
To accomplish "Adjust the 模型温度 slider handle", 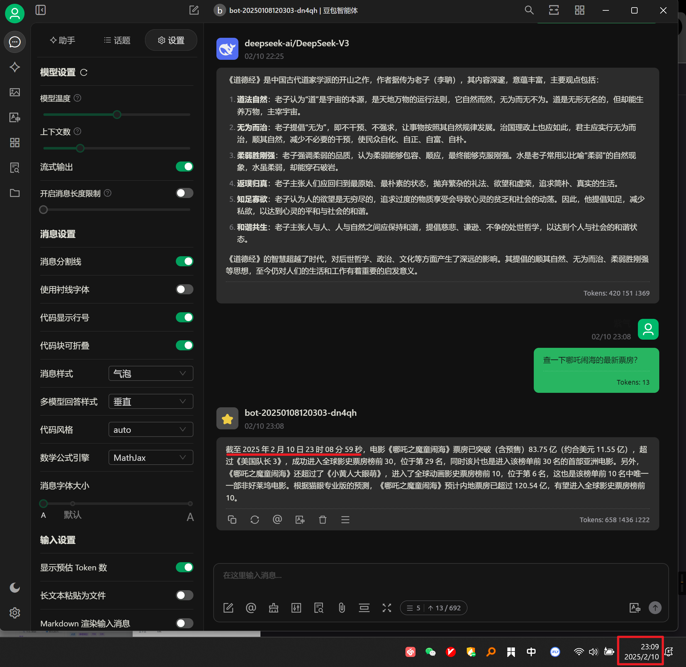I will (x=117, y=115).
